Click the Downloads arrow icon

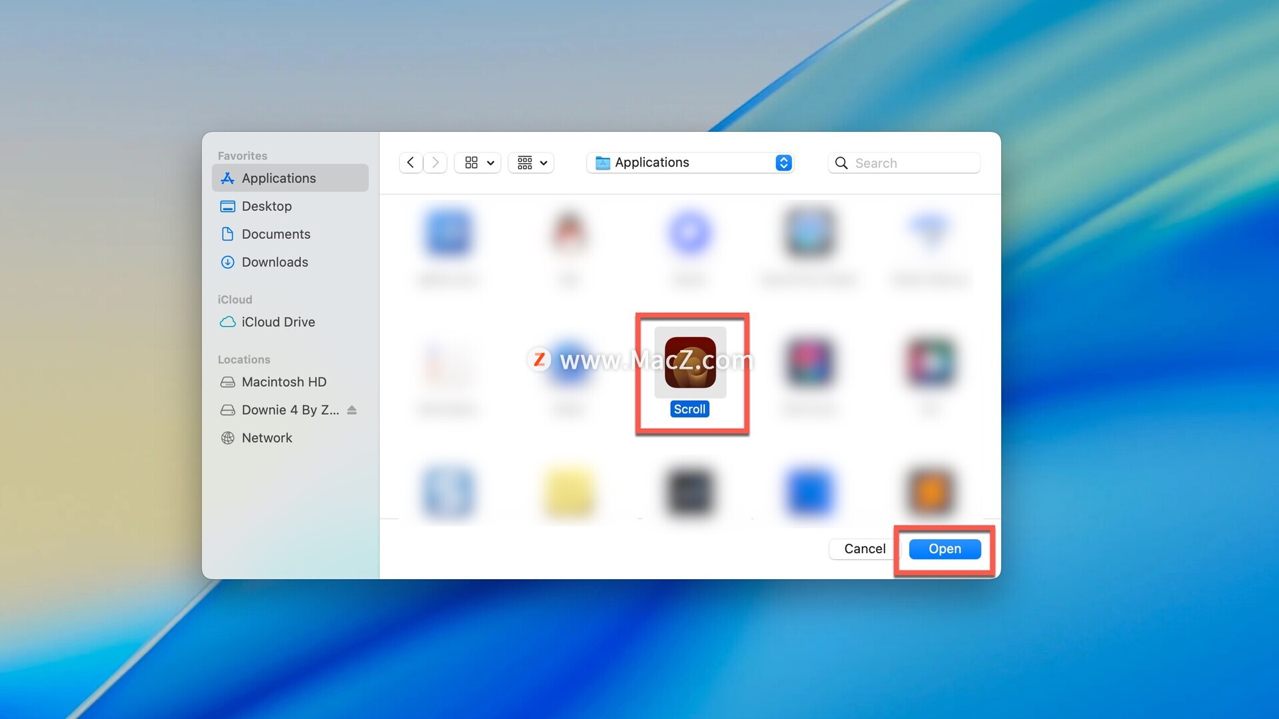[x=227, y=262]
